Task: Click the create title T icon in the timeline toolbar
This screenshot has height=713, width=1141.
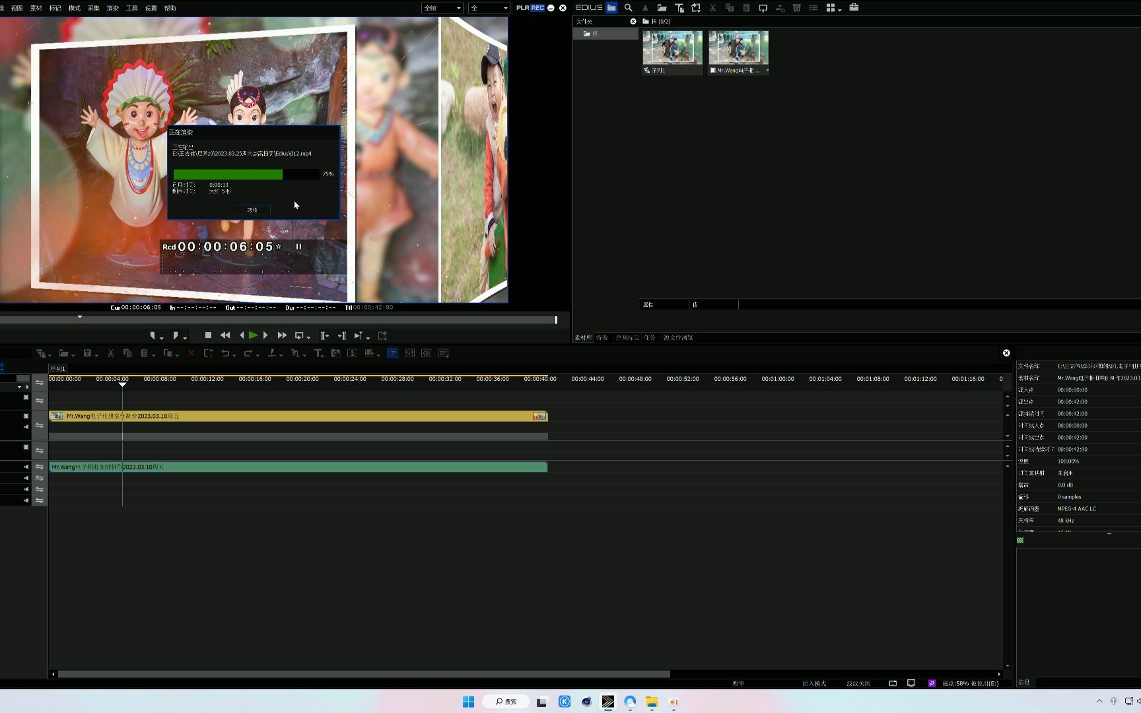Action: [x=318, y=353]
